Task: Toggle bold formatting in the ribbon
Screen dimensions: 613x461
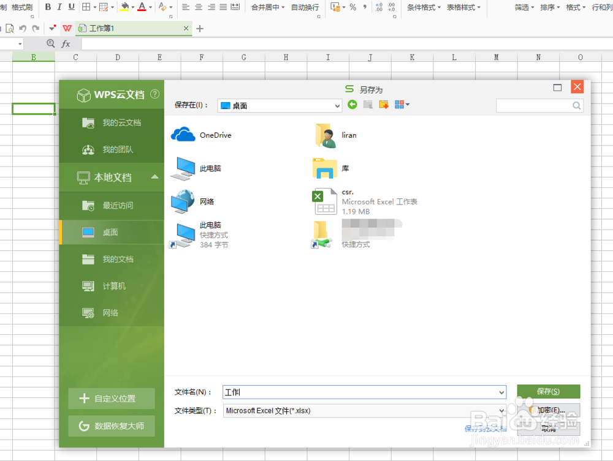Action: [x=48, y=7]
